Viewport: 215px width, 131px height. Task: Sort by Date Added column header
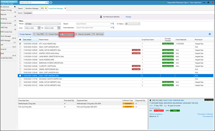pos(30,39)
